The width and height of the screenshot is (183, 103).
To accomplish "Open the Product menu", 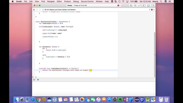I will pyautogui.click(x=67, y=1).
